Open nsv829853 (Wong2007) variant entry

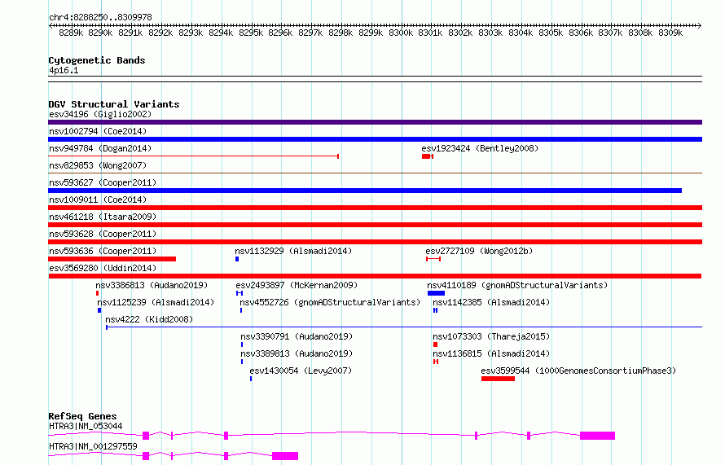coord(98,165)
